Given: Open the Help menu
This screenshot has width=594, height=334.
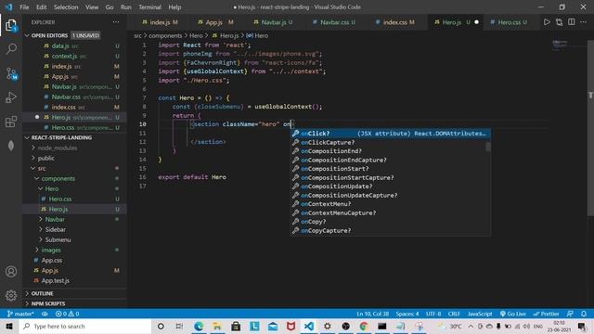Looking at the screenshot, I should coord(174,7).
